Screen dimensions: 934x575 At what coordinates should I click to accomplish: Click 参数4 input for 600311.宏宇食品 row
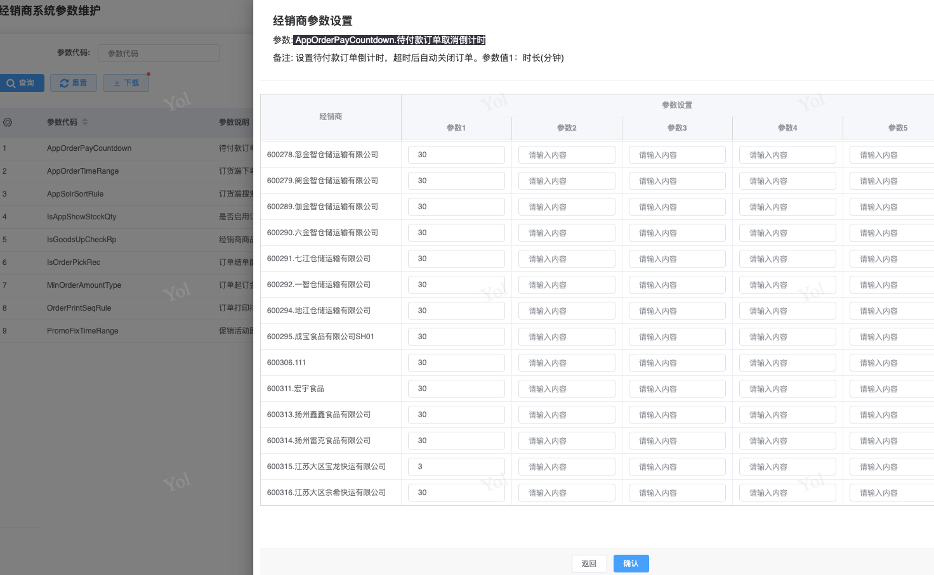coord(787,389)
